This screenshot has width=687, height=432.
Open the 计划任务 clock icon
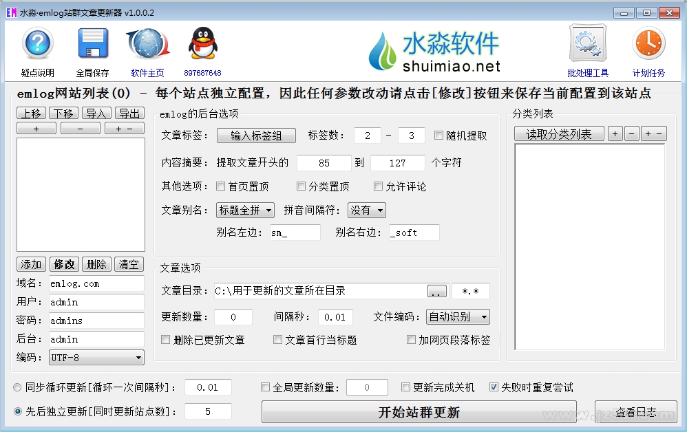[x=648, y=43]
